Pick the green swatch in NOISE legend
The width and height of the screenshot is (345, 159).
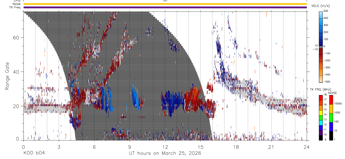click(x=331, y=117)
